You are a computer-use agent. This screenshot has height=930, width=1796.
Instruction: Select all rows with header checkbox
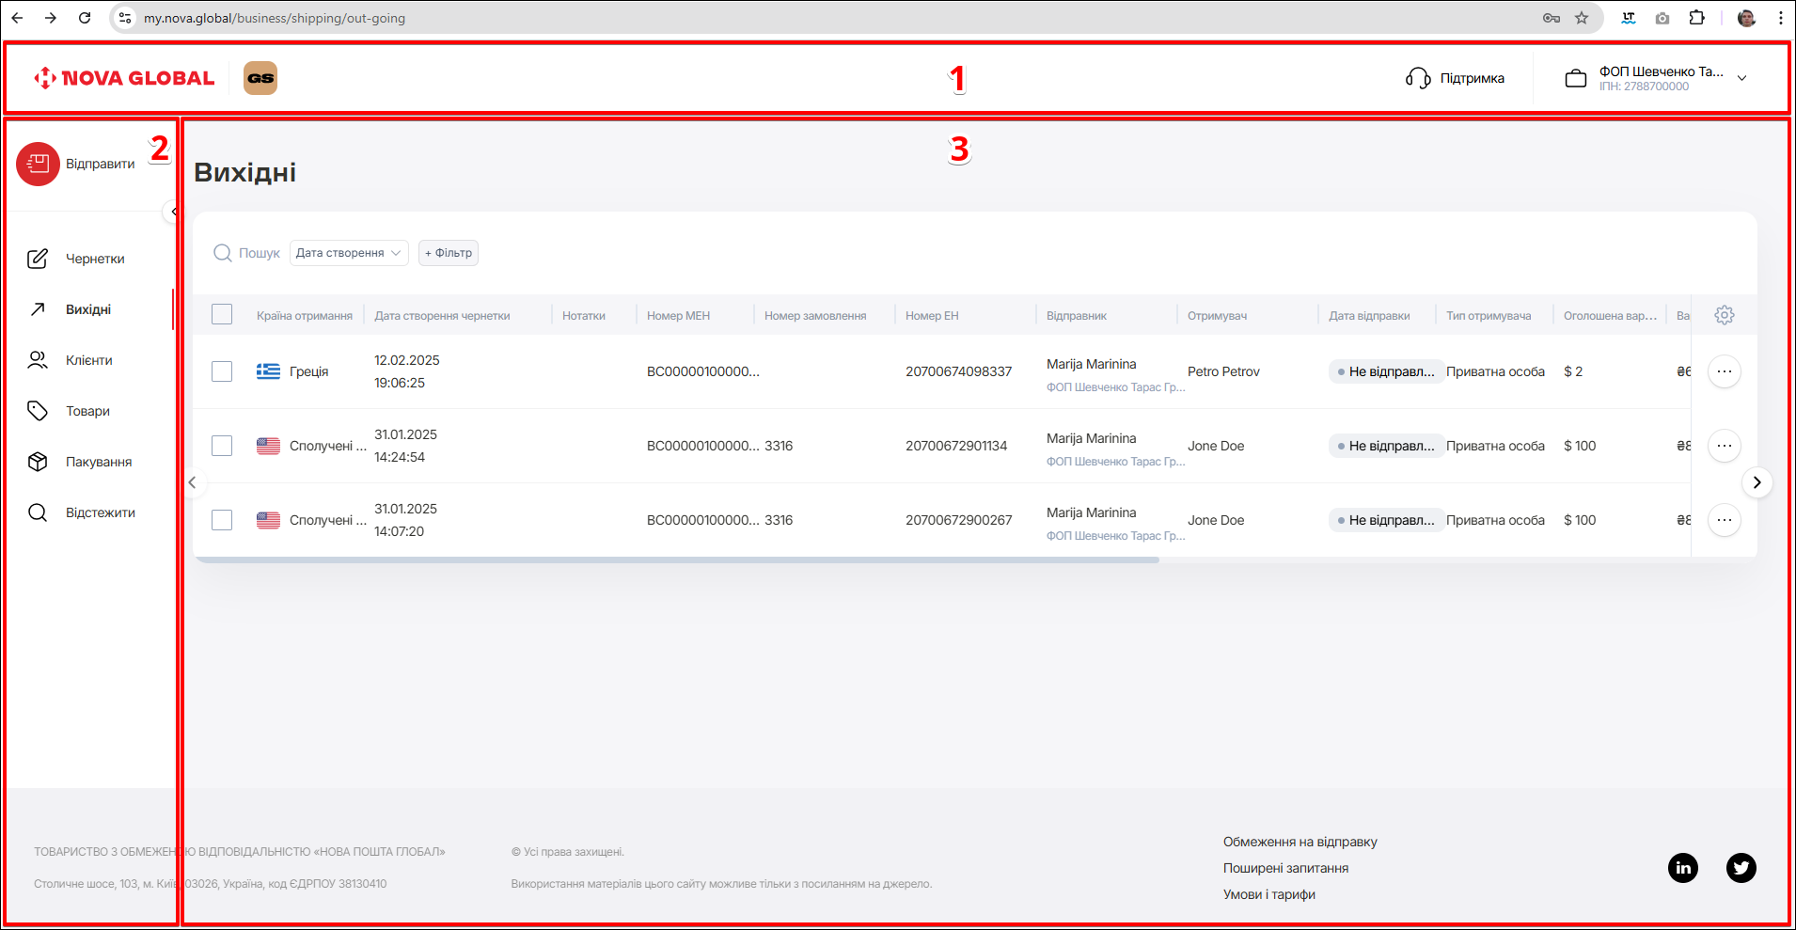point(222,315)
